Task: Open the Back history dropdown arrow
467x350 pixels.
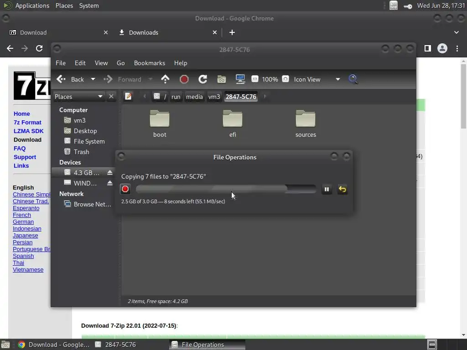Action: [93, 79]
